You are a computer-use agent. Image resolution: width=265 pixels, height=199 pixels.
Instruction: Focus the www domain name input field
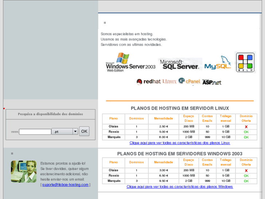[x=35, y=131]
